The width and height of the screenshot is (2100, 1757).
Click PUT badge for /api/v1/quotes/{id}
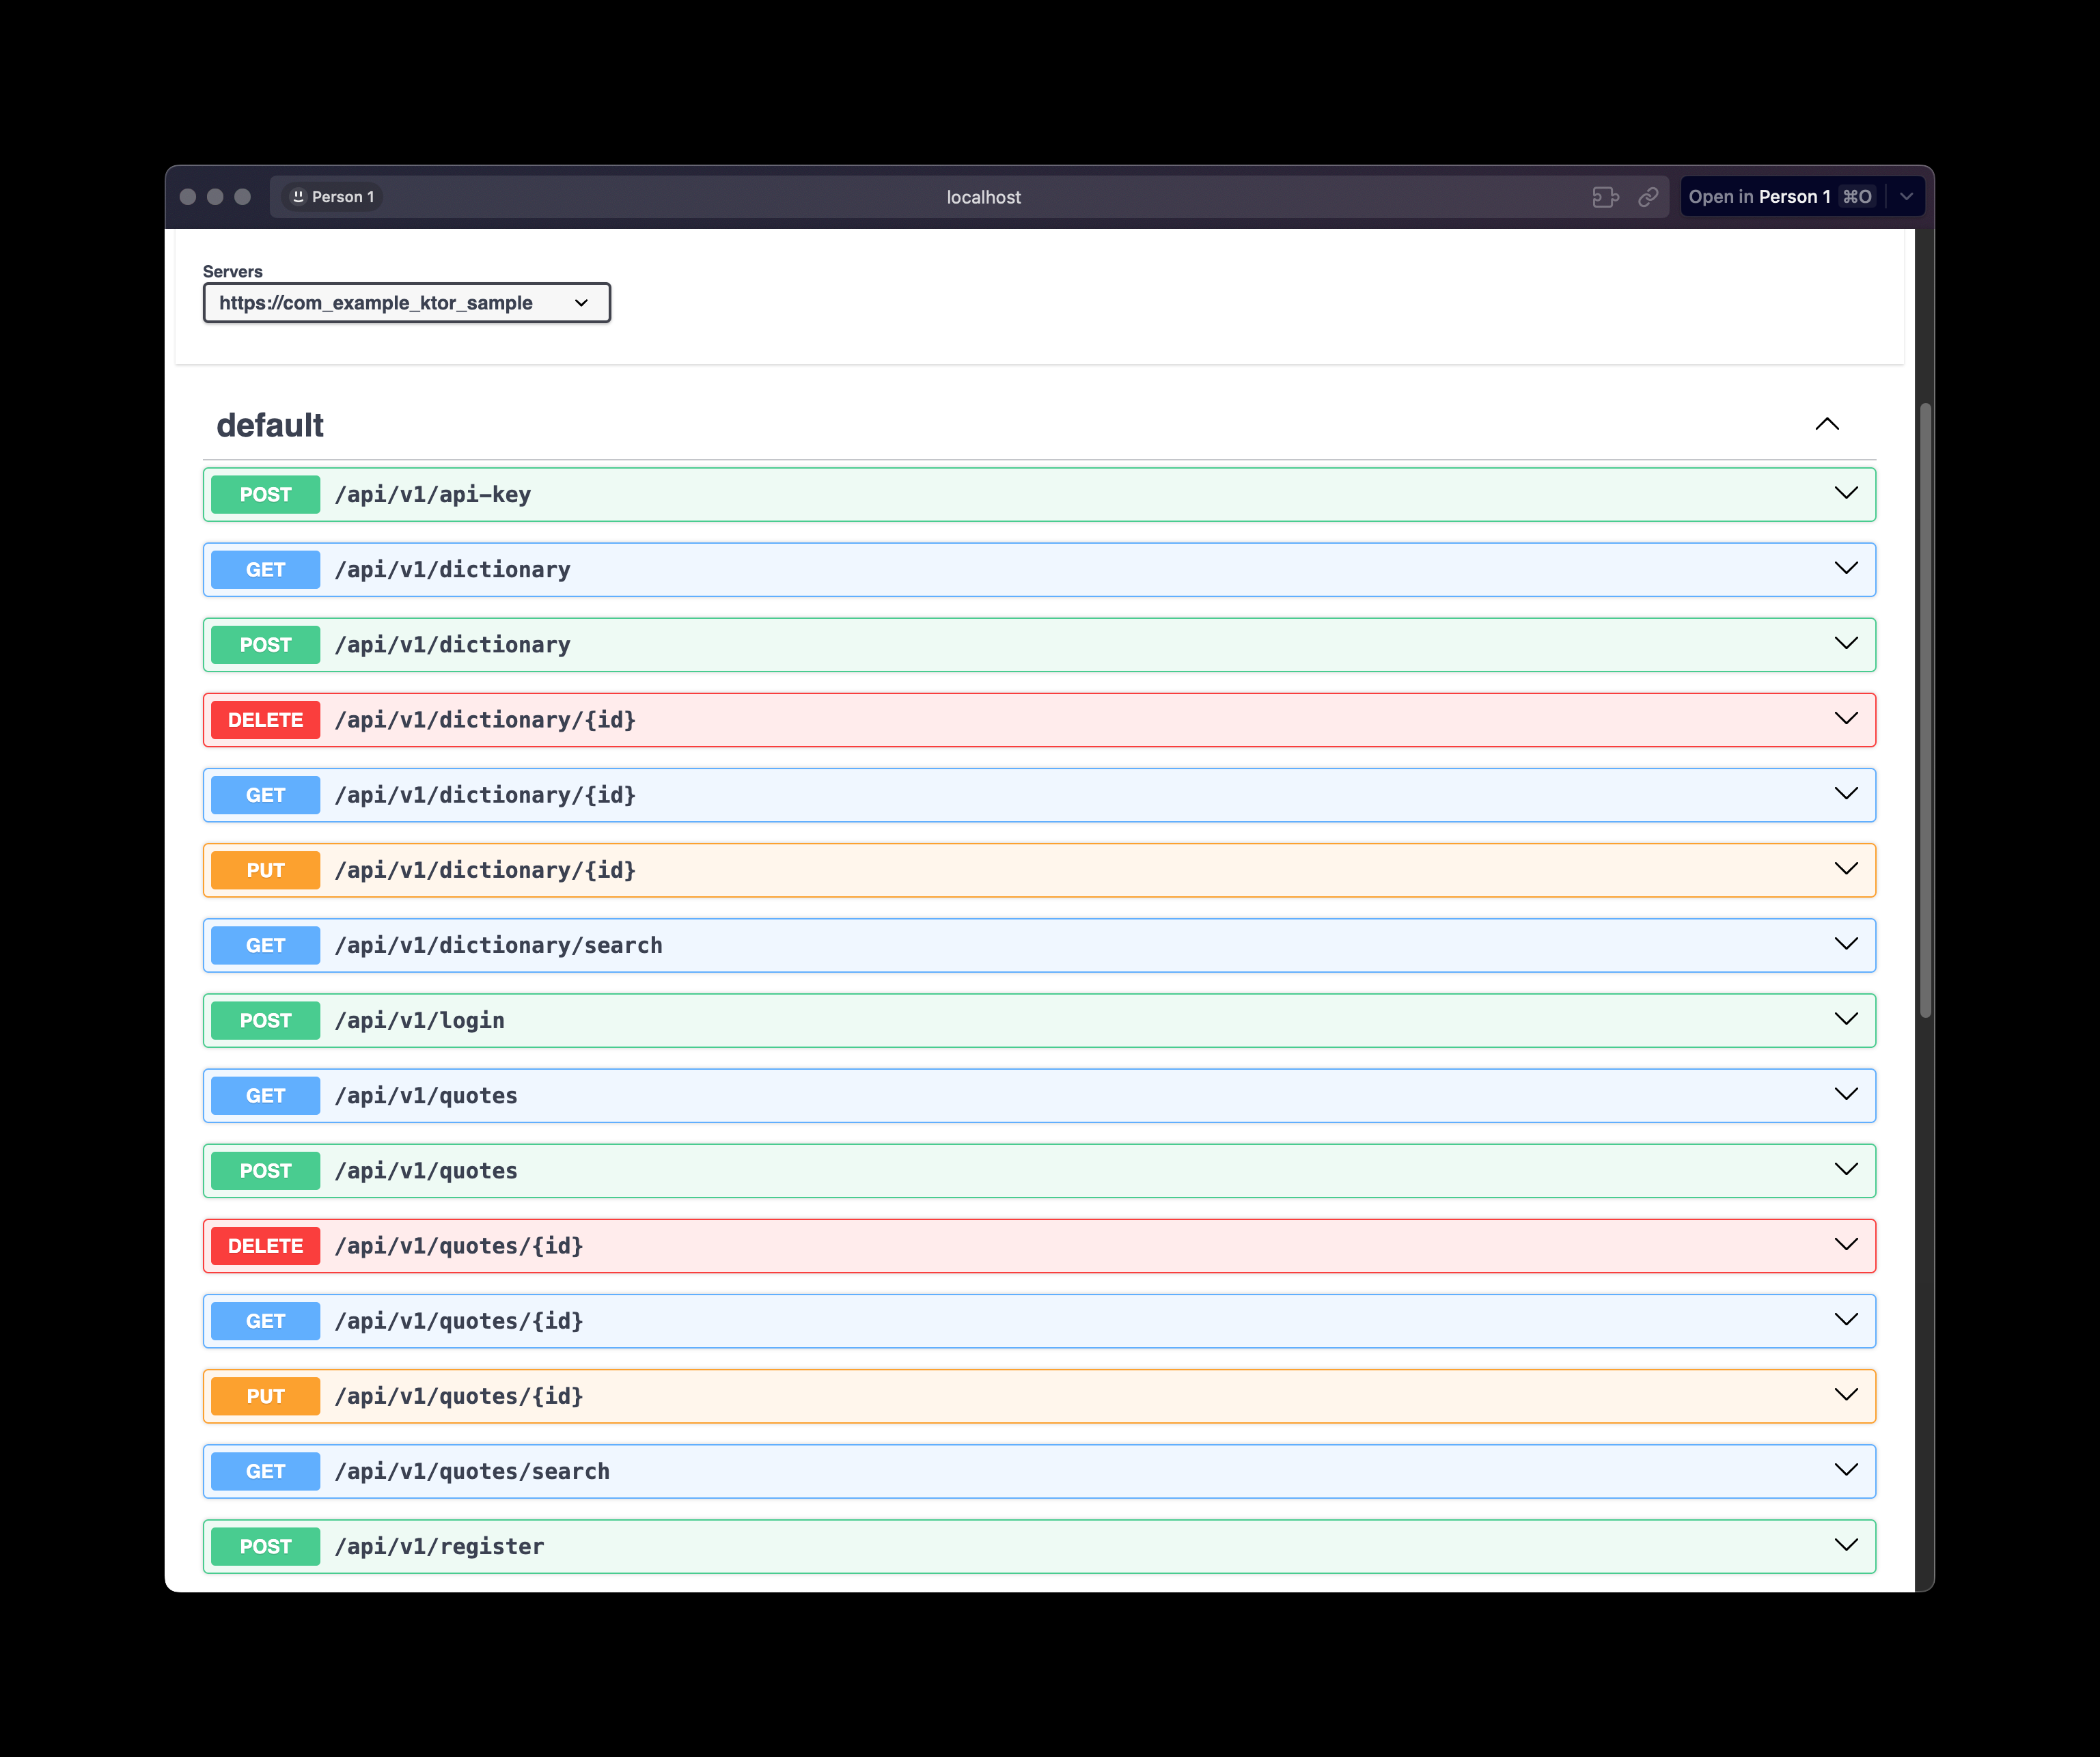click(265, 1396)
